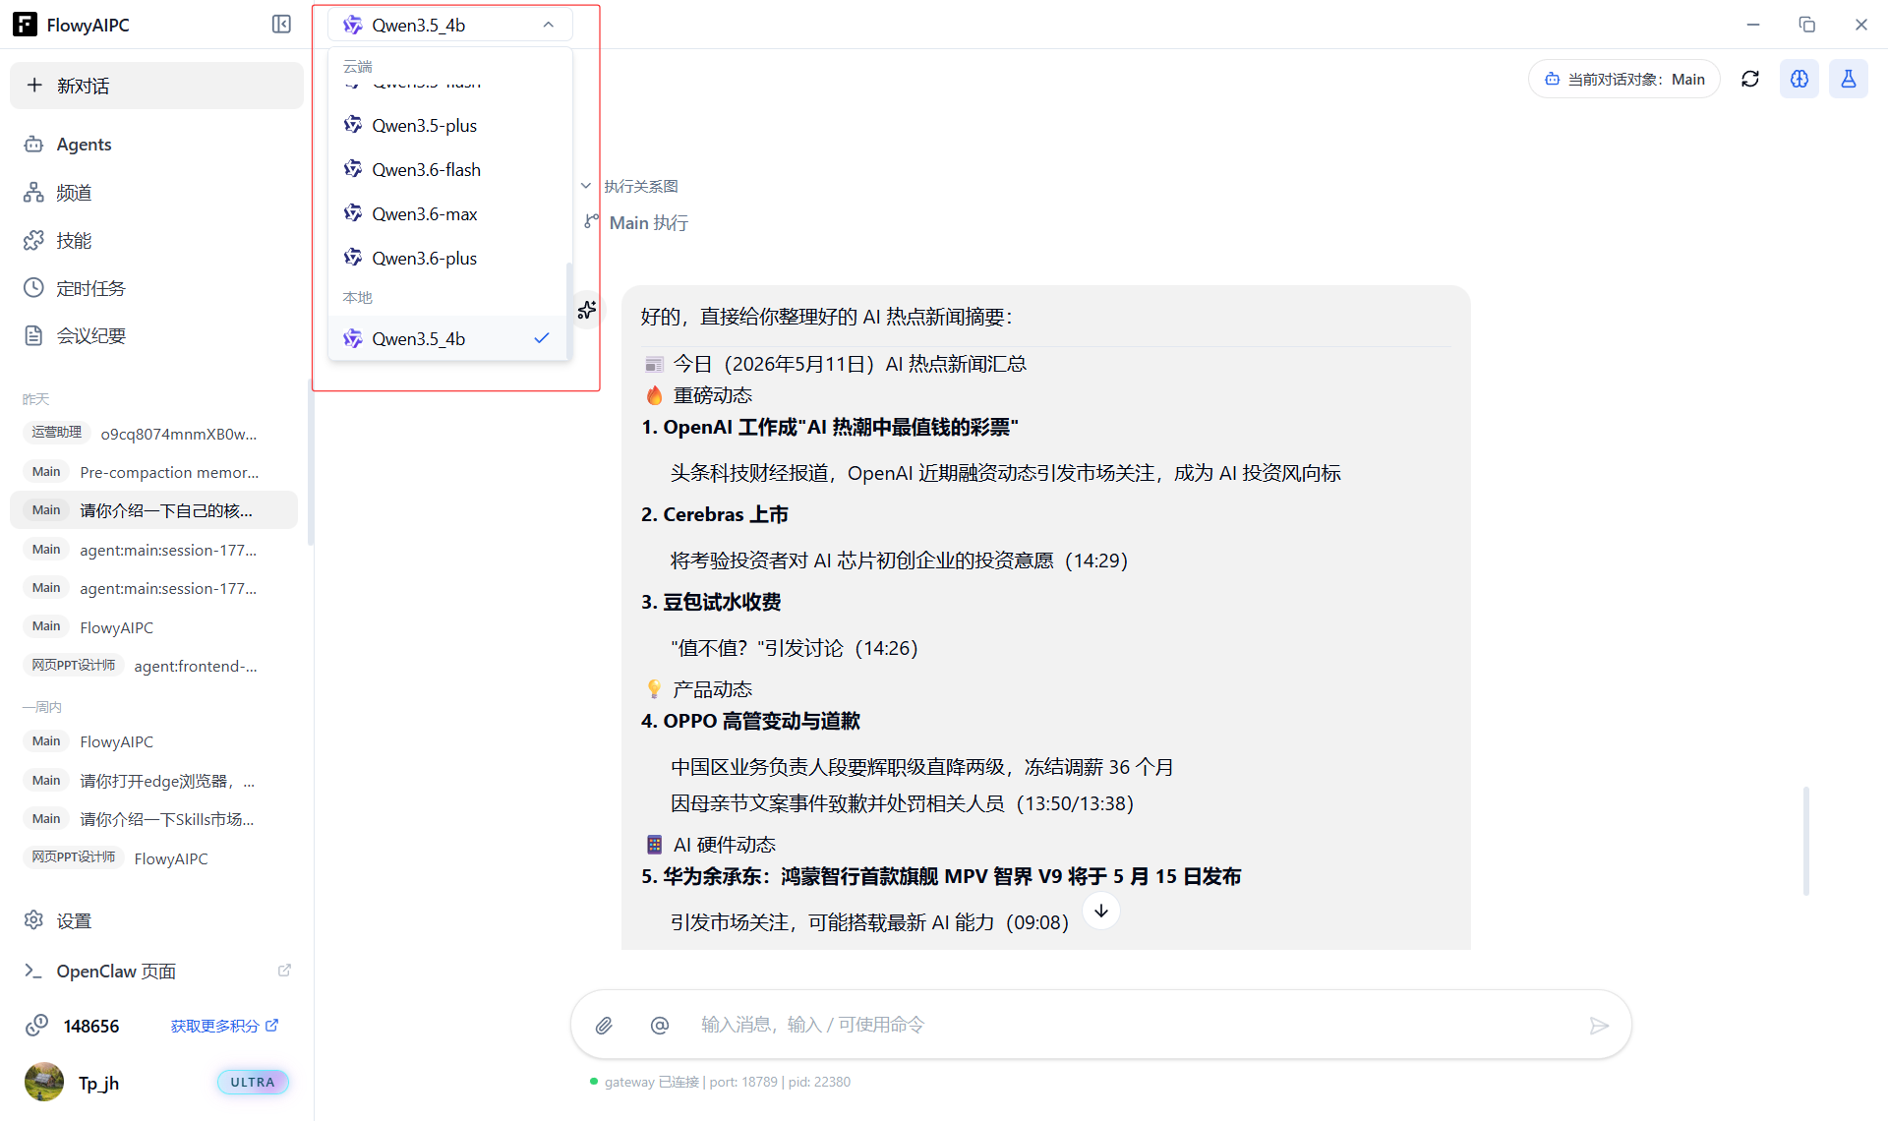Start a new chat with 新对话
1888x1121 pixels.
pyautogui.click(x=156, y=86)
